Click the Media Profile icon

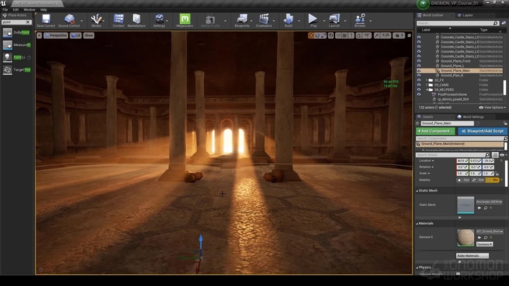[210, 19]
